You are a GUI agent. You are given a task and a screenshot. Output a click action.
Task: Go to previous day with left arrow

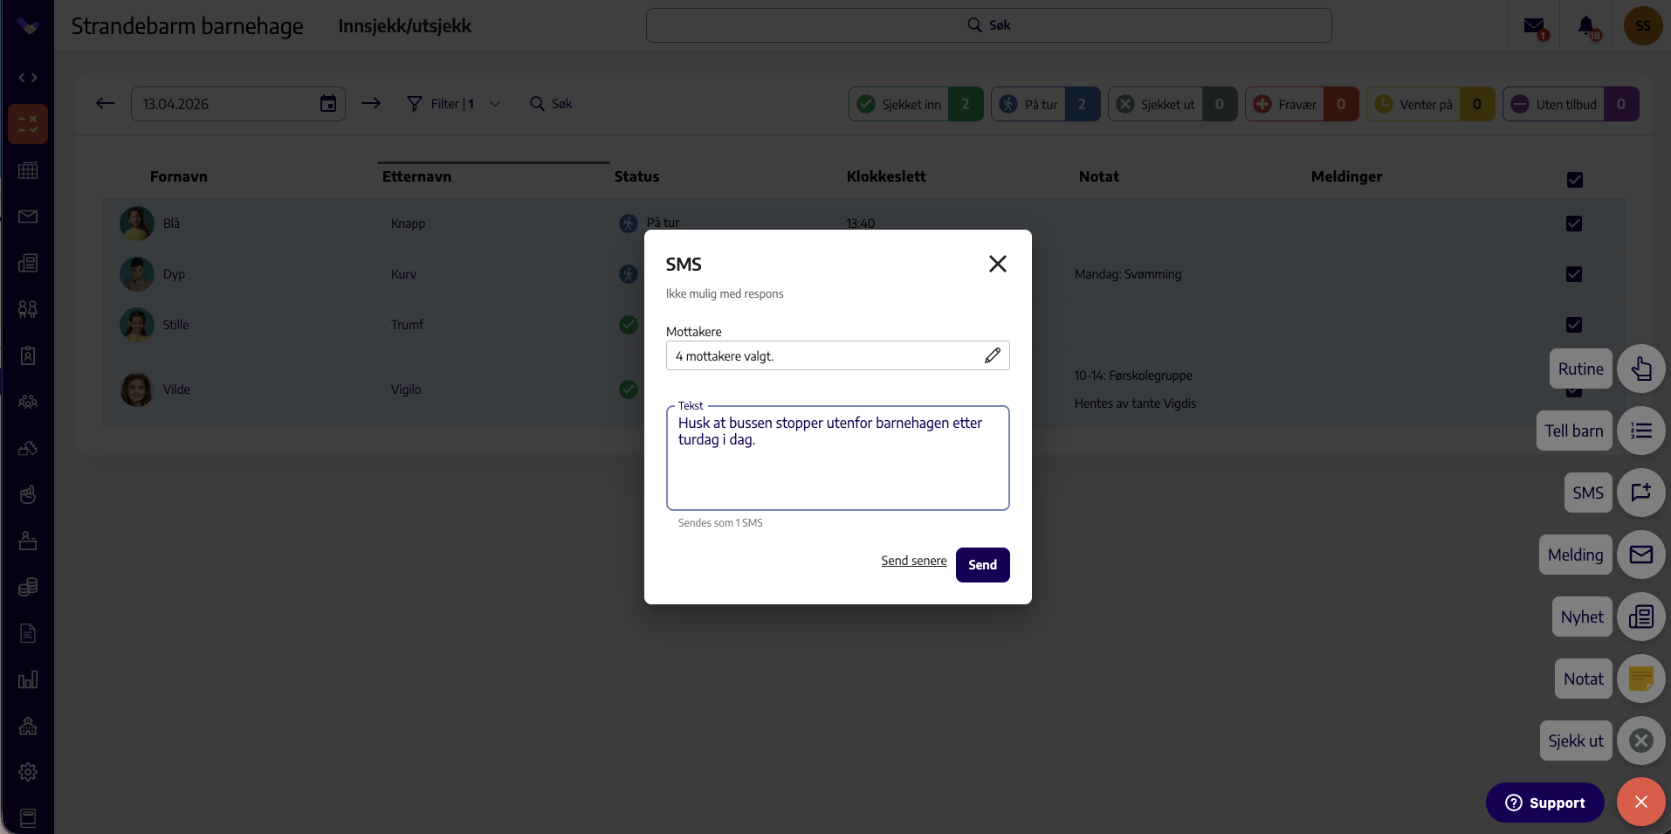[106, 104]
